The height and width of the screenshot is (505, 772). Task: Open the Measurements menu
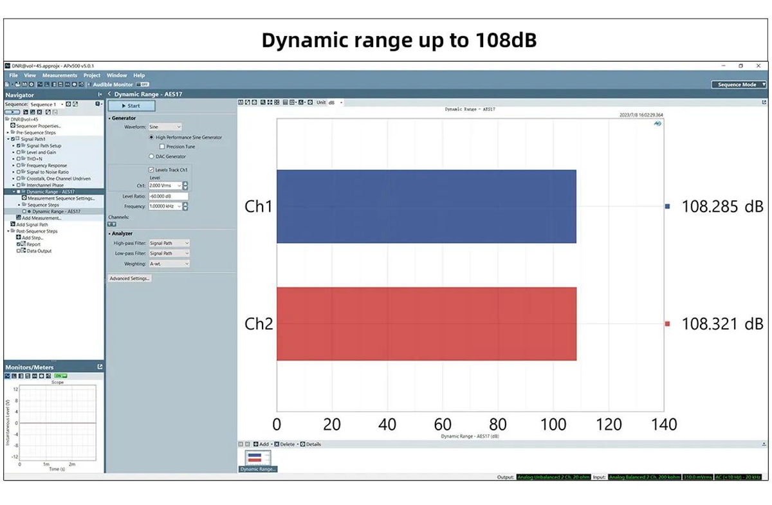click(x=60, y=75)
